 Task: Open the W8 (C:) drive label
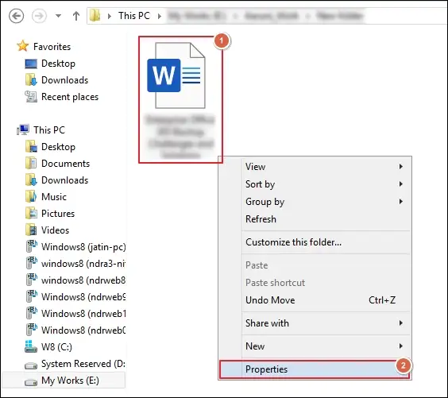[x=56, y=347]
